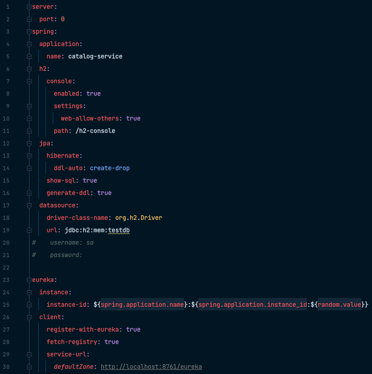Collapse the server block fold marker
This screenshot has width=372, height=374.
click(x=29, y=7)
